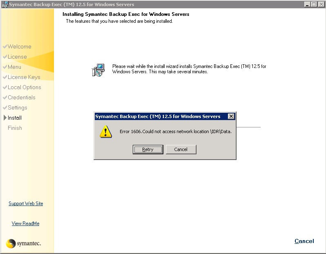Open the View ReadMe link

25,223
